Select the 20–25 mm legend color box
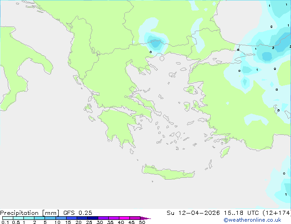The image size is (291, 224). (x=82, y=218)
